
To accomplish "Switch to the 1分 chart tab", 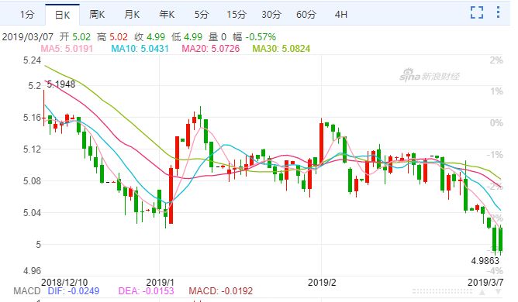I will pos(27,15).
